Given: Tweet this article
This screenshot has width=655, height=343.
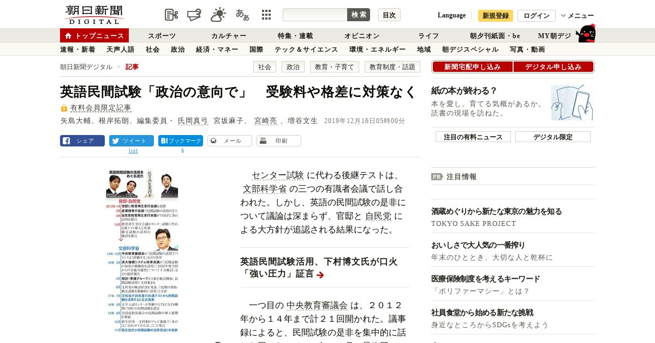Looking at the screenshot, I should click(132, 140).
